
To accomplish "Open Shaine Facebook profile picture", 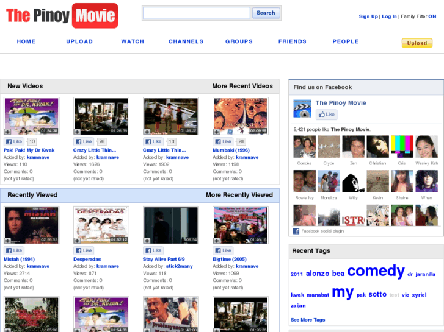I will pos(402,181).
